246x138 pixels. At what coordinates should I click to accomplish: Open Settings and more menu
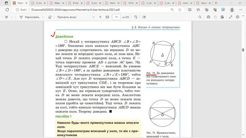(241, 10)
